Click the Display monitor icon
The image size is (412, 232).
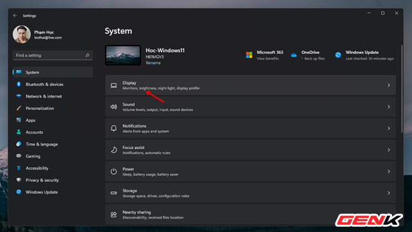point(113,85)
